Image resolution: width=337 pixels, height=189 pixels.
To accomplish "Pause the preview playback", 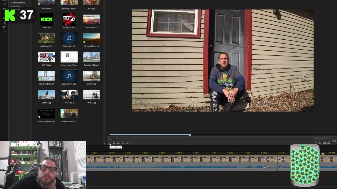I will [x=110, y=143].
